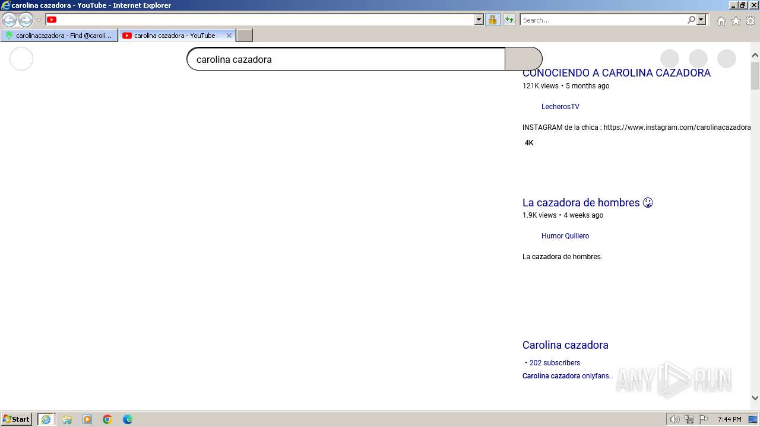Open the LecherosTV channel link

[560, 107]
